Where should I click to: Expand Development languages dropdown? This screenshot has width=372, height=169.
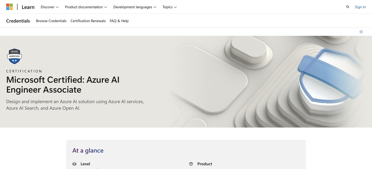(135, 7)
